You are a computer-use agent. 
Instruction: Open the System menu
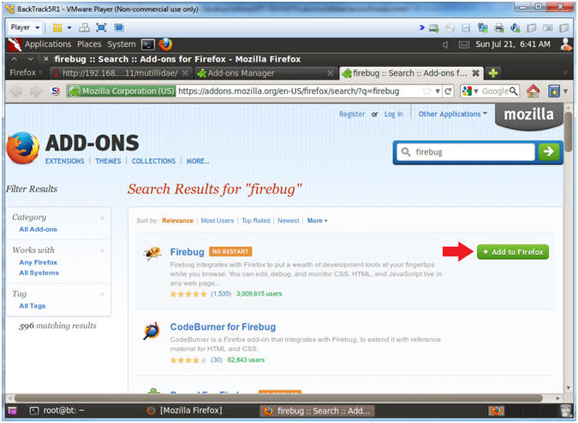tap(122, 44)
